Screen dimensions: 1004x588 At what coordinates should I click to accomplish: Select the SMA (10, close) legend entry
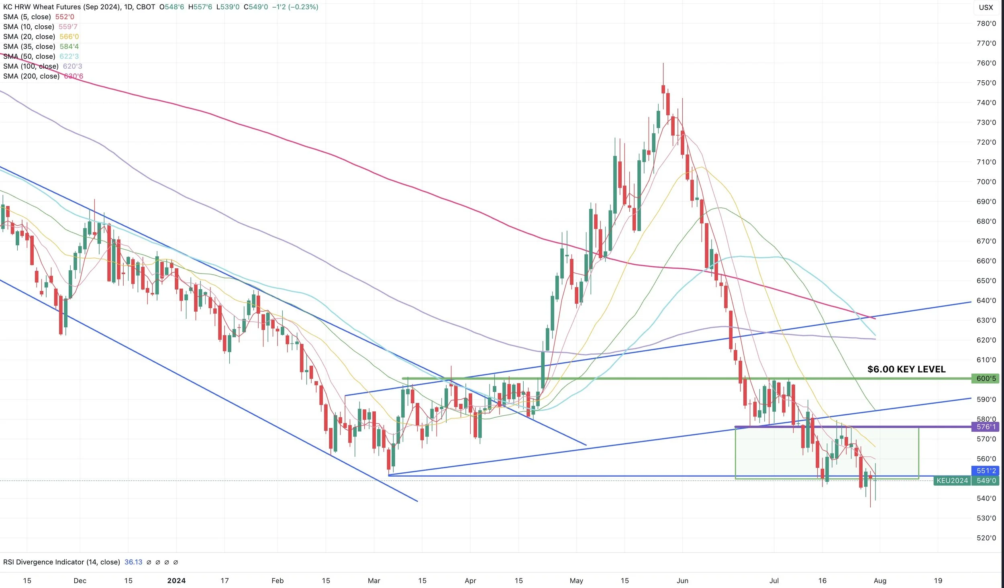pyautogui.click(x=29, y=27)
